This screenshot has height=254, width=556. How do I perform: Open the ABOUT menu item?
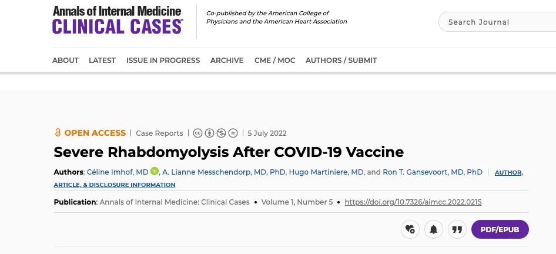point(65,61)
